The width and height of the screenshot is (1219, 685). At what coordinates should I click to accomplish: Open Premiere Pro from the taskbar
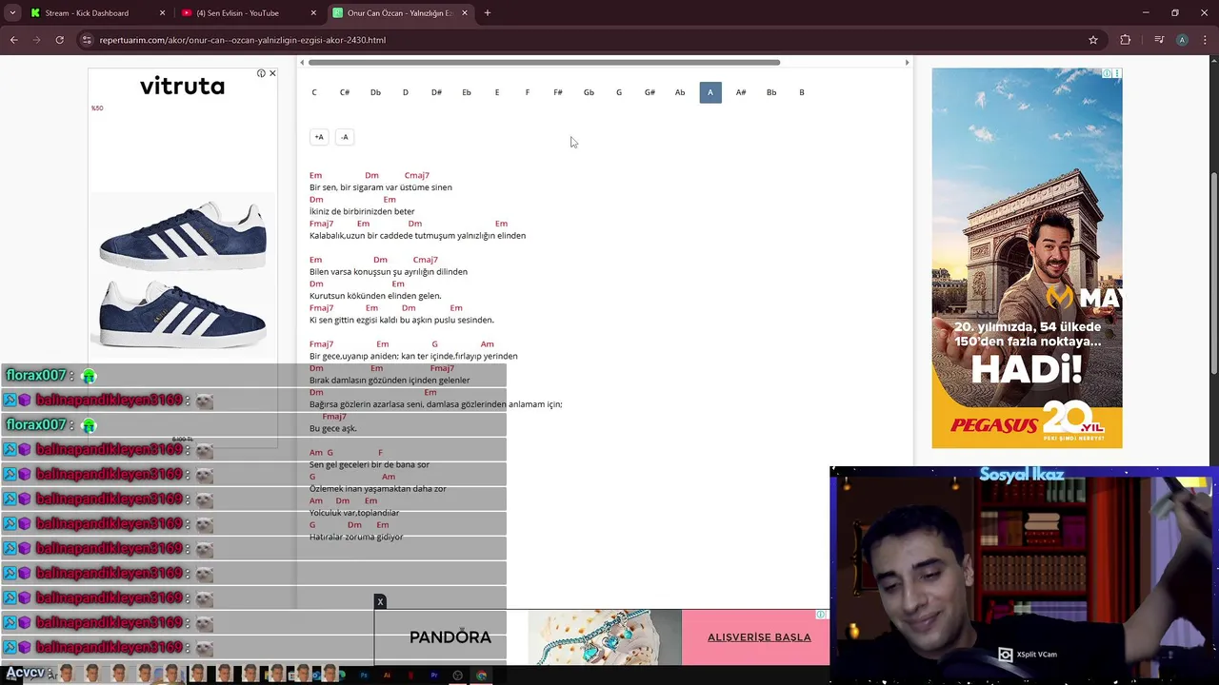[x=434, y=675]
